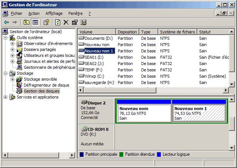The image size is (237, 168).
Task: Click the Back arrow toolbar icon
Action: click(6, 22)
